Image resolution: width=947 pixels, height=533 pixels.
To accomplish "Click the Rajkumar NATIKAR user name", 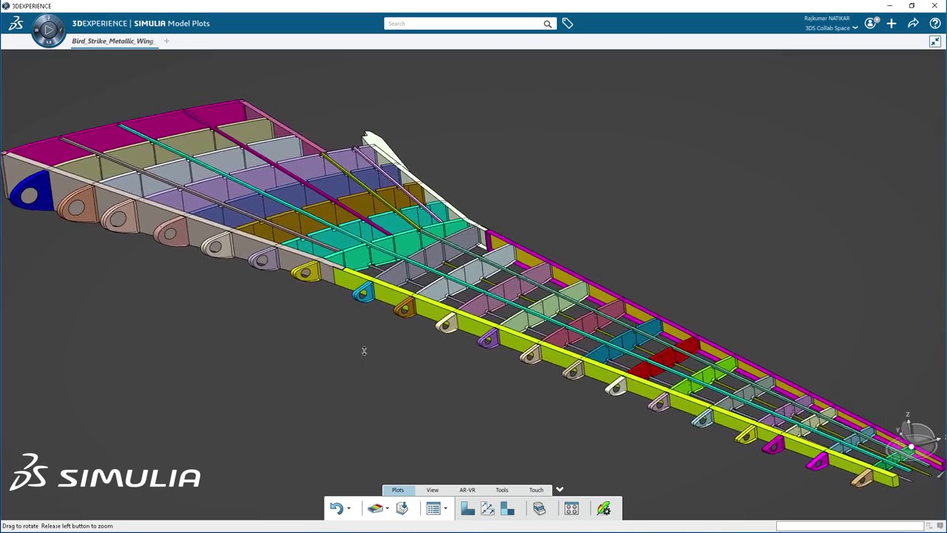I will [x=826, y=19].
